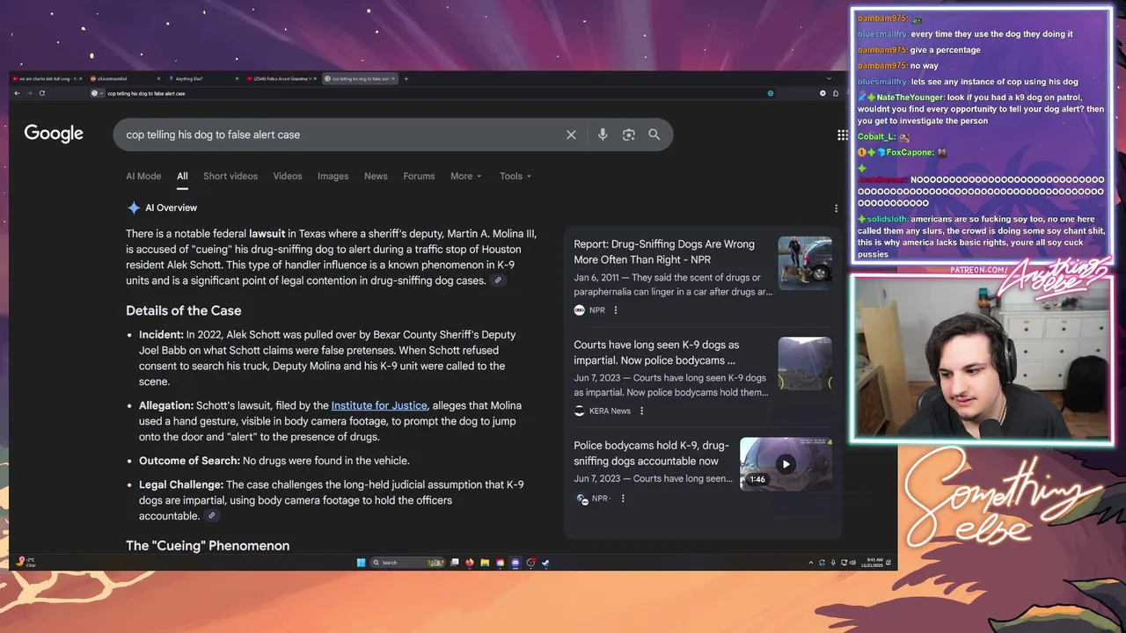
Task: Open new browser tab with plus button
Action: [x=406, y=79]
